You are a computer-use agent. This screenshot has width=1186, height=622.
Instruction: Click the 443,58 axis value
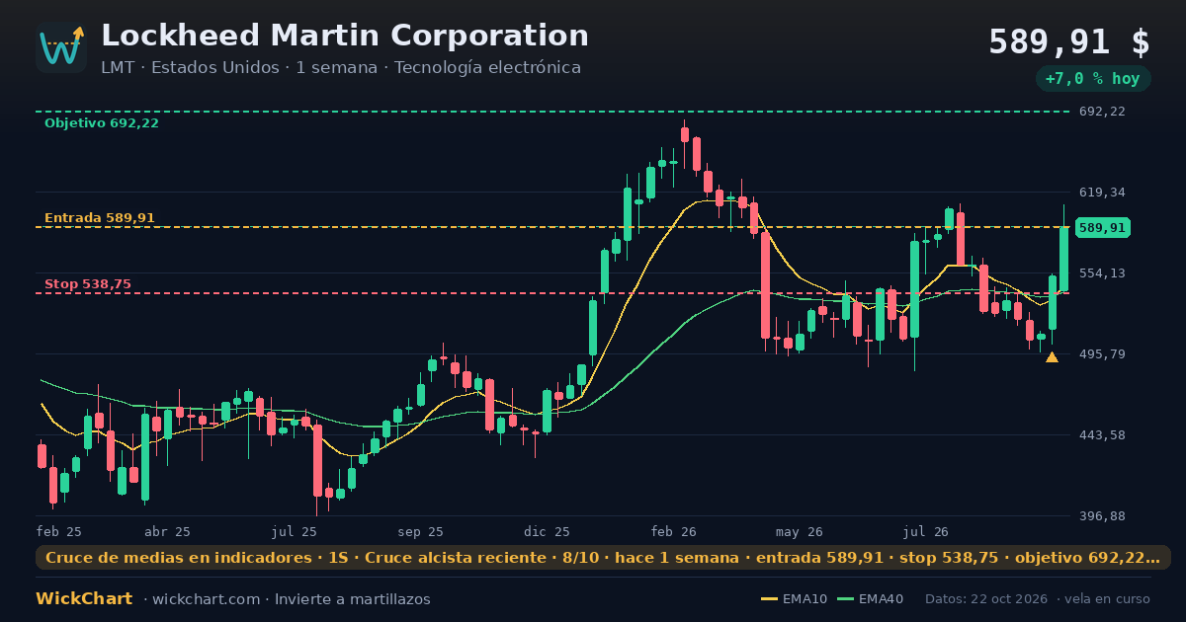coord(1102,434)
